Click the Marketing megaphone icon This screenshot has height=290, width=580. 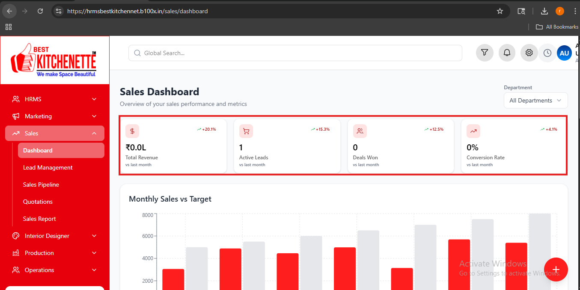[16, 116]
